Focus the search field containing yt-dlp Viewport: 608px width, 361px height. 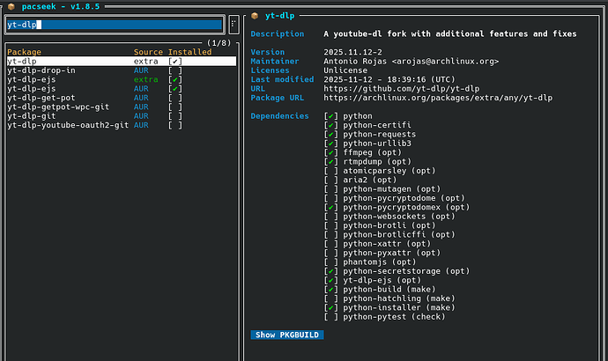[x=115, y=25]
